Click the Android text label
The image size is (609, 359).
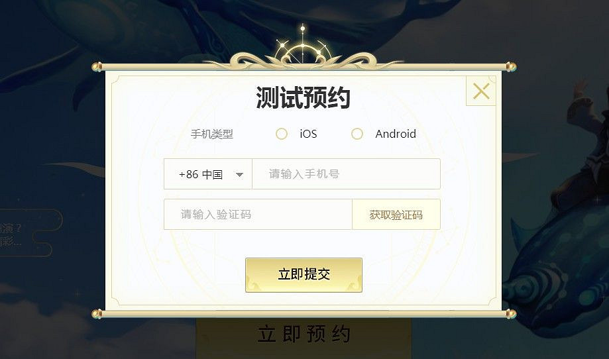(x=396, y=134)
